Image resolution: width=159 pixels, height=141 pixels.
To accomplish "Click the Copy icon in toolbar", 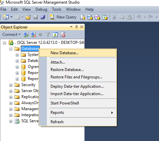I will (x=122, y=17).
